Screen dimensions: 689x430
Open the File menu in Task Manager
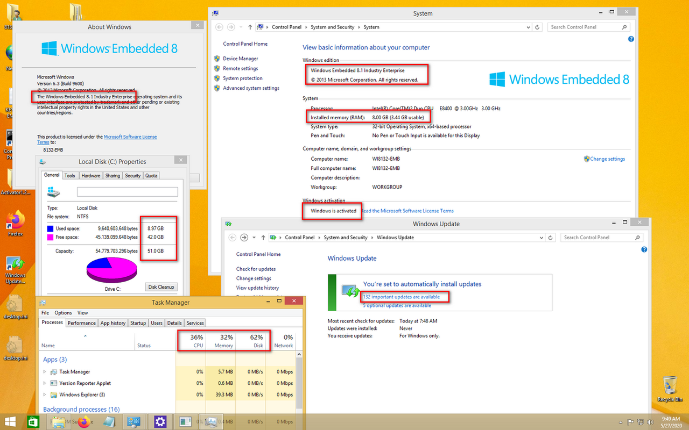(45, 312)
